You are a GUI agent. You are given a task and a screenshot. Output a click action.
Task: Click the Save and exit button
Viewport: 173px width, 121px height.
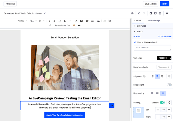pyautogui.click(x=151, y=4)
